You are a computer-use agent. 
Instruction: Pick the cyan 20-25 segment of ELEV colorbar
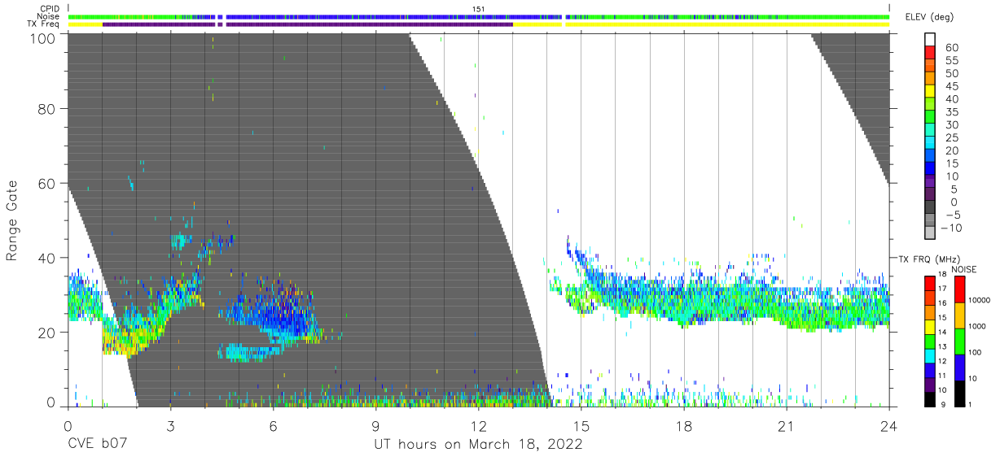coord(932,142)
